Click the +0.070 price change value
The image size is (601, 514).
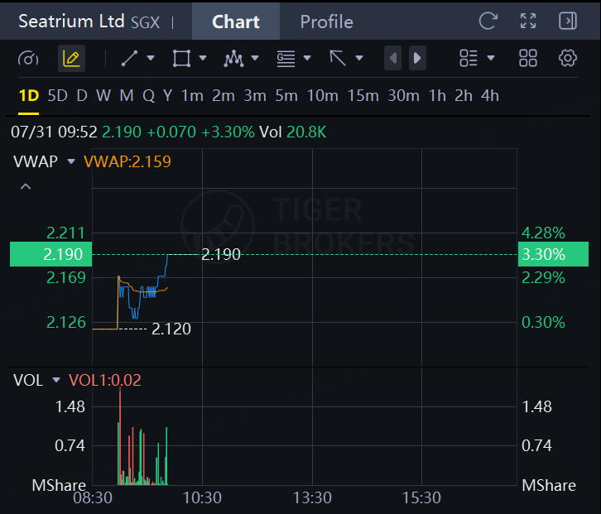pyautogui.click(x=171, y=132)
